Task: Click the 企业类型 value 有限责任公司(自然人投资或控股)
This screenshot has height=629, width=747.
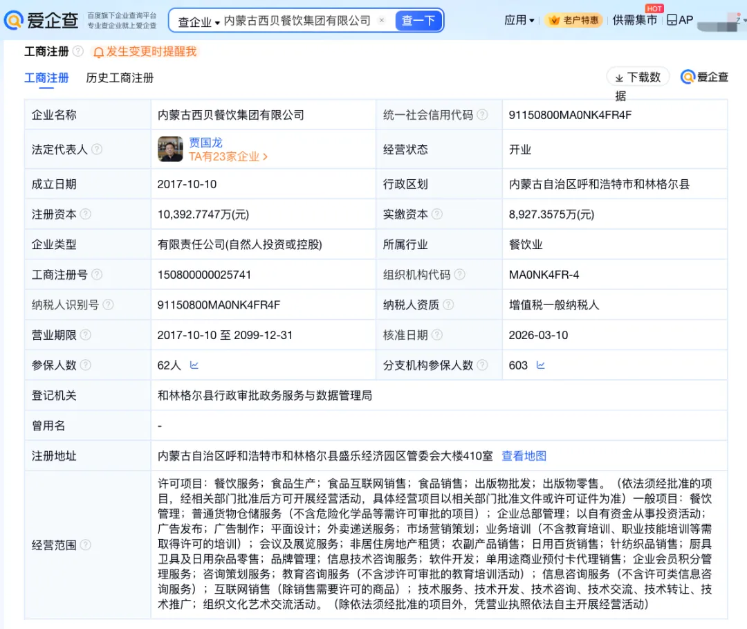Action: tap(239, 245)
